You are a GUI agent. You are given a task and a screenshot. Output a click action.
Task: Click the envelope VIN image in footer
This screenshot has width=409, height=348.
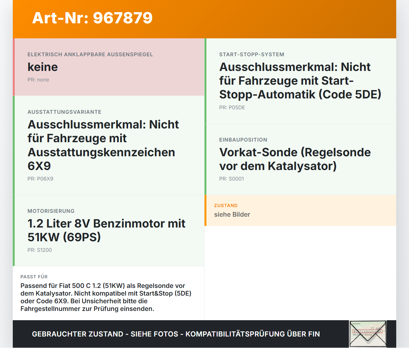(x=368, y=334)
